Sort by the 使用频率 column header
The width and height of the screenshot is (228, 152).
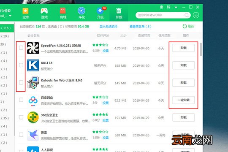pos(164,35)
